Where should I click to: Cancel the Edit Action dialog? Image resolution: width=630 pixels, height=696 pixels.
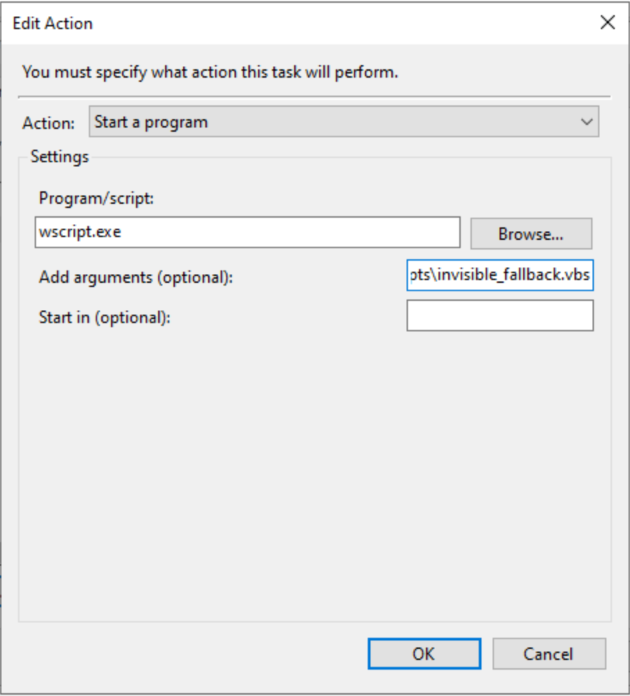pyautogui.click(x=550, y=653)
